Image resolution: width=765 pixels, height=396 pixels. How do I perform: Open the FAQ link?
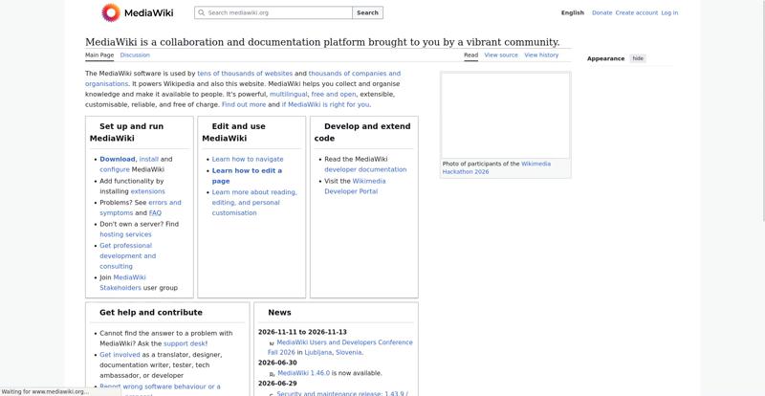click(155, 213)
